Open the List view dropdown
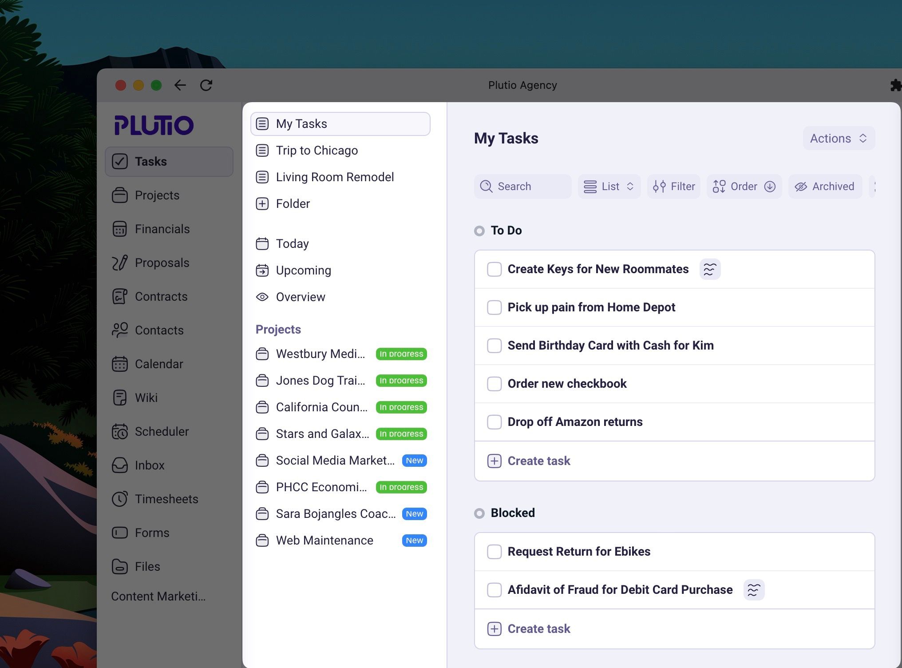 tap(609, 186)
